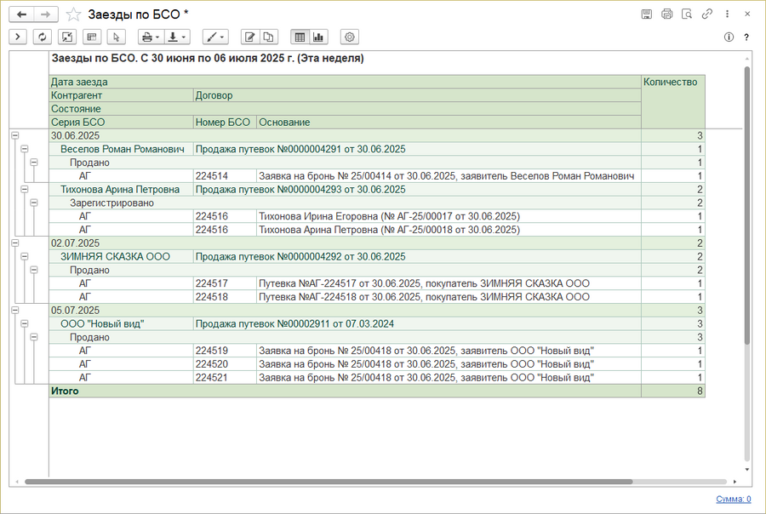Open the brush appearance dropdown

[216, 37]
